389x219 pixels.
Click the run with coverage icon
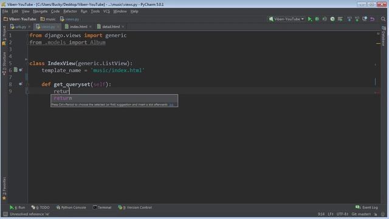click(x=325, y=19)
